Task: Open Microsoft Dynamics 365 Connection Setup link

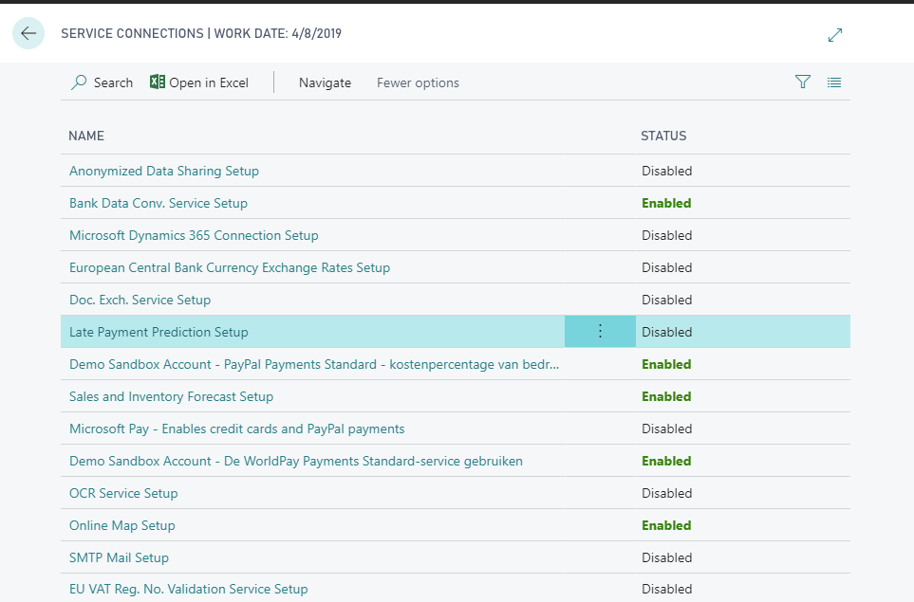Action: click(194, 235)
